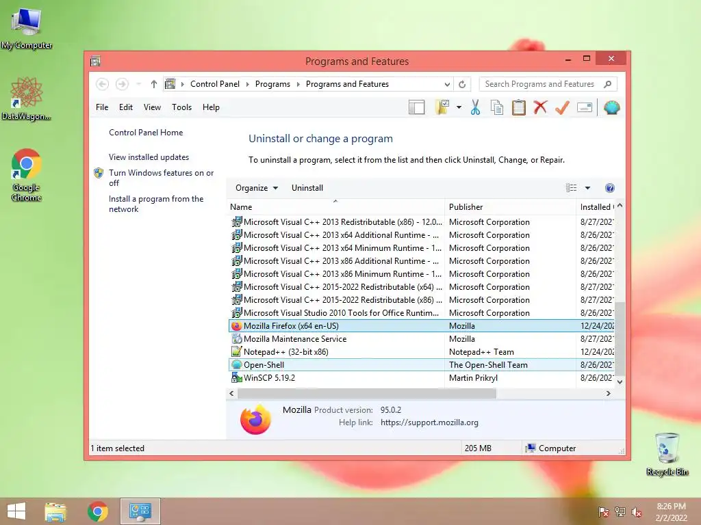Click Turn Windows features on or off
Viewport: 701px width, 525px height.
[161, 178]
